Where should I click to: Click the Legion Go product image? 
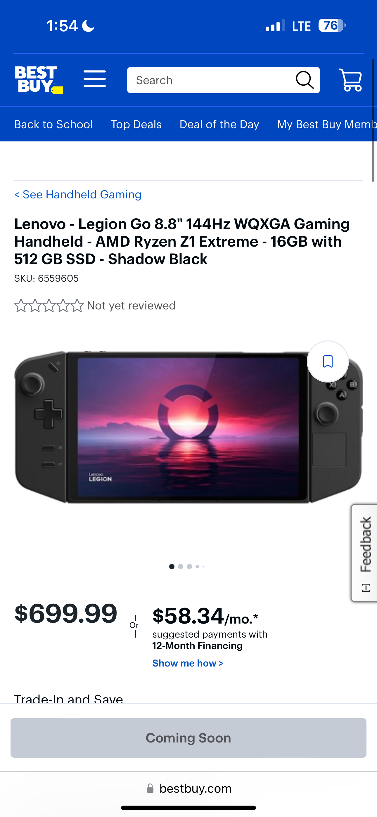(188, 427)
